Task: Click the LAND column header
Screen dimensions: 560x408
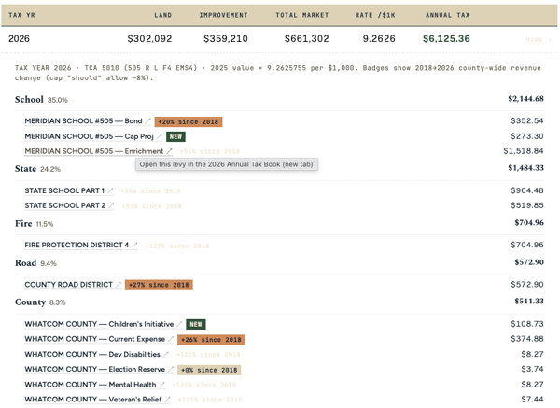Action: point(162,15)
